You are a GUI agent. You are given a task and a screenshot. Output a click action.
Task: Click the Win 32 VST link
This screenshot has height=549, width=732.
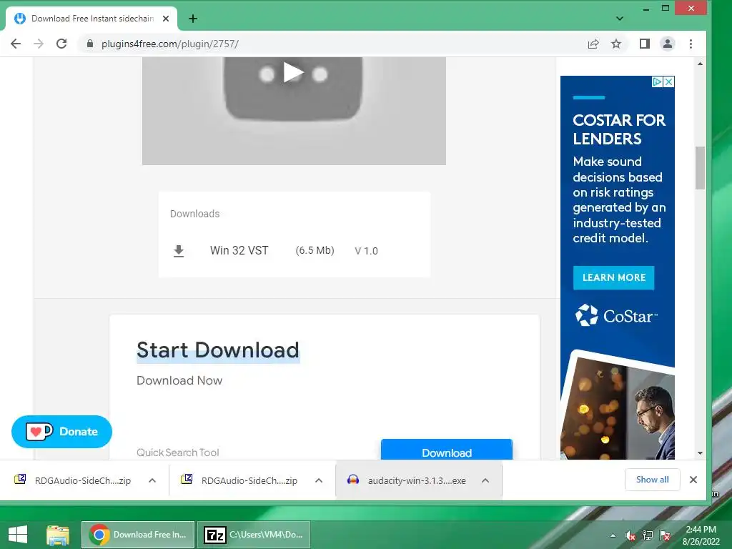239,251
